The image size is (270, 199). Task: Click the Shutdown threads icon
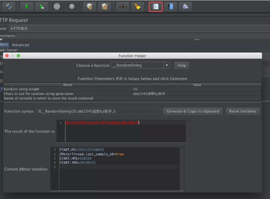click(x=72, y=7)
